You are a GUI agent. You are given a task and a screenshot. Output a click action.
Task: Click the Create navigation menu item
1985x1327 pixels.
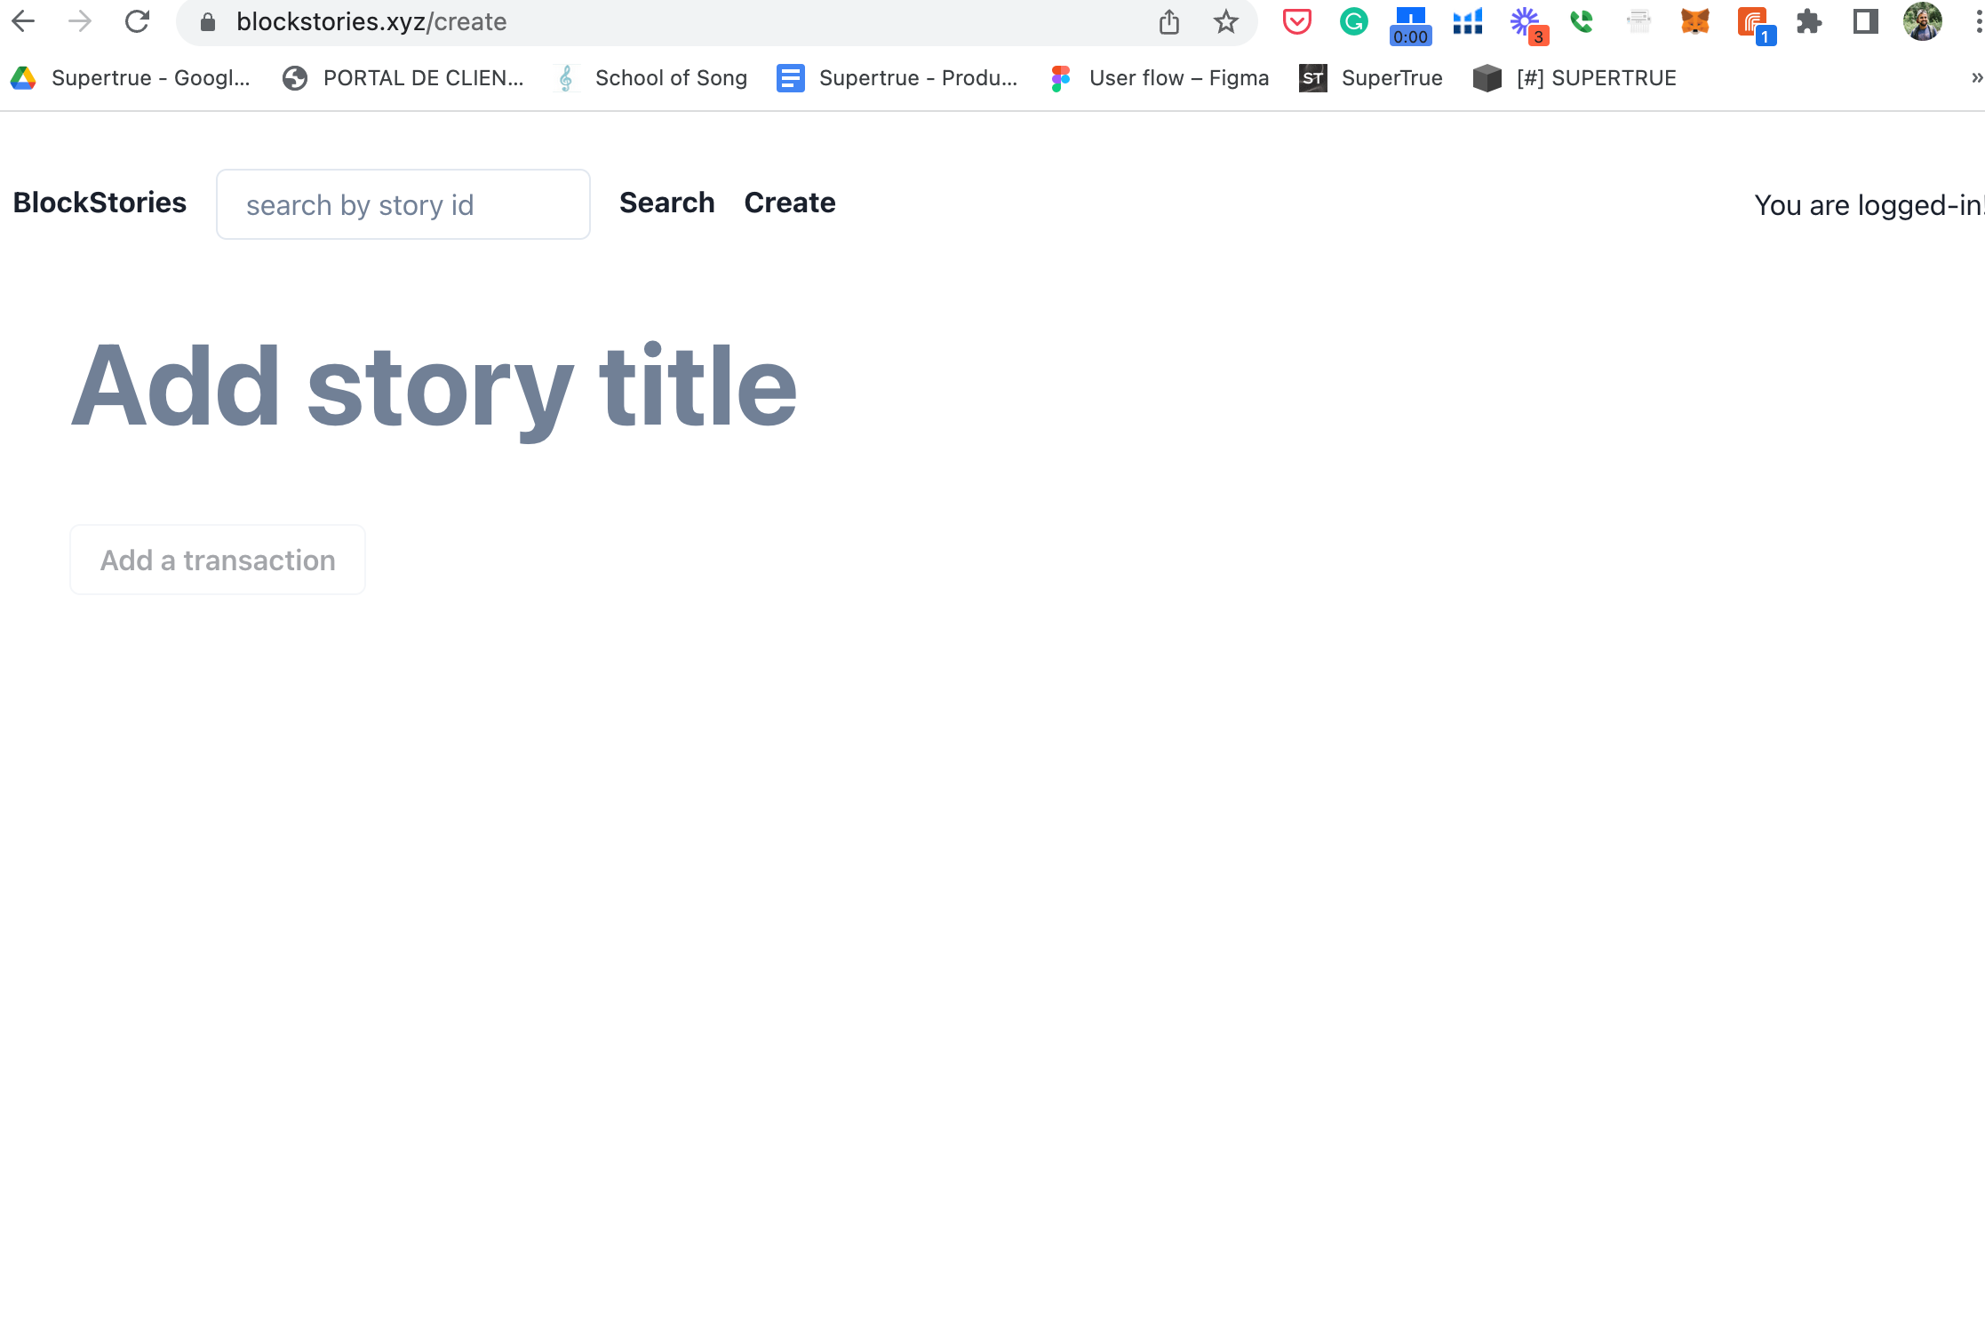click(788, 202)
